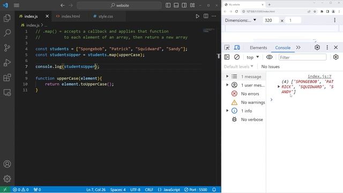Viewport: 343px width, 193px height.
Task: Open the Dimensions device dropdown
Action: click(x=241, y=20)
